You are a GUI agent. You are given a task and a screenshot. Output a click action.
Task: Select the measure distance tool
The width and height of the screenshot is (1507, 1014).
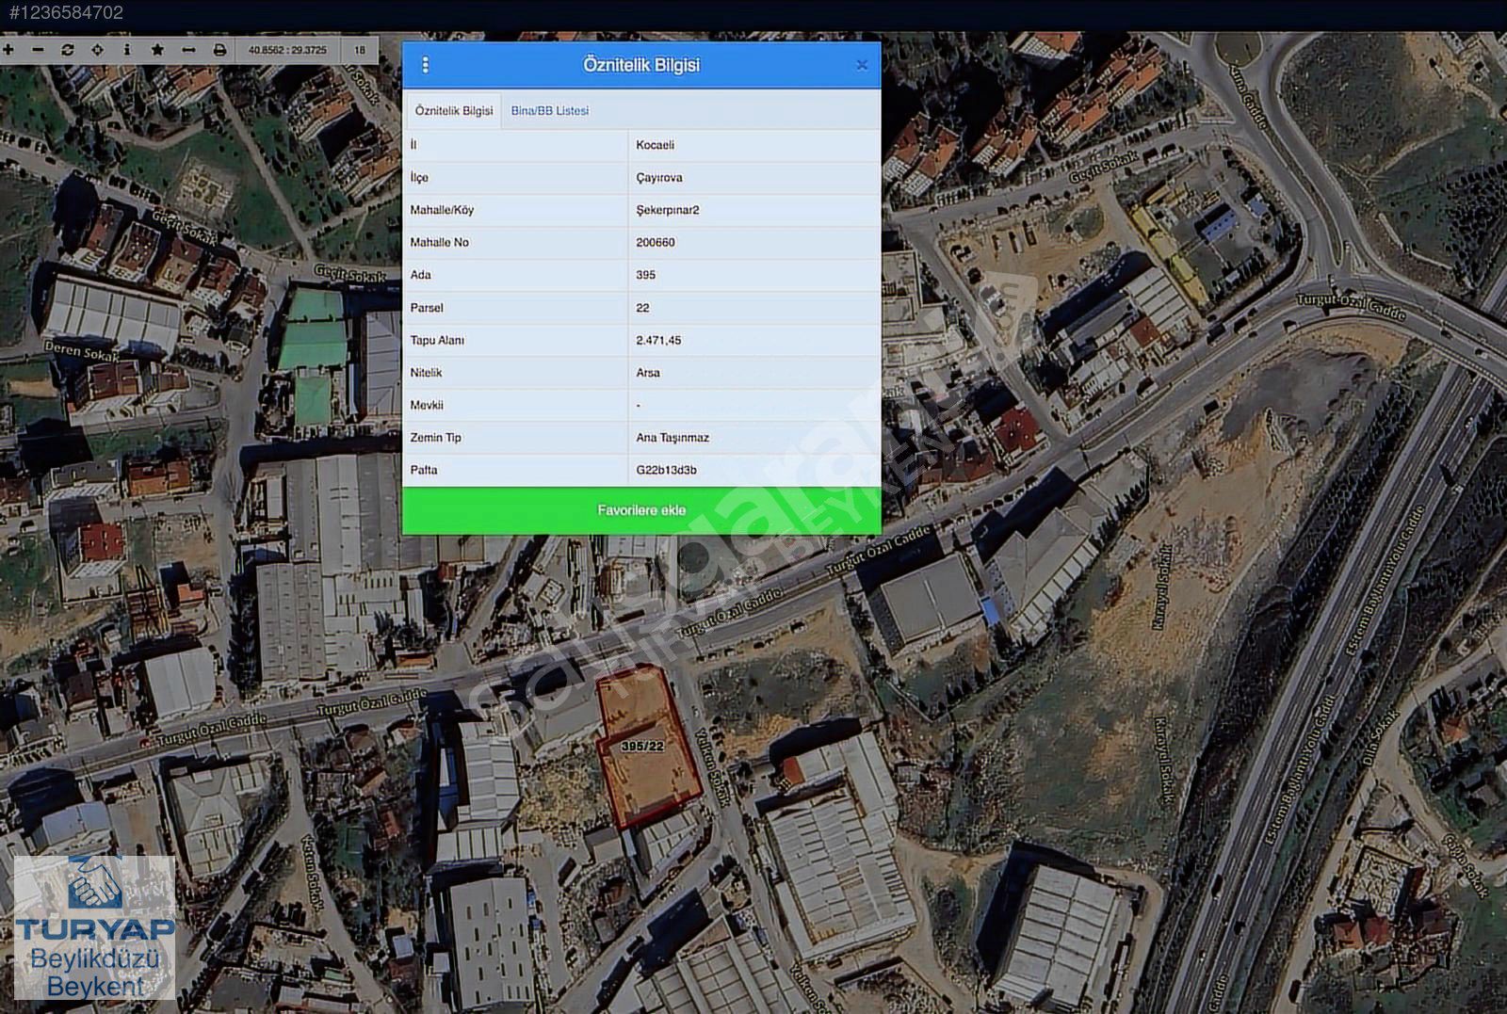pos(188,50)
